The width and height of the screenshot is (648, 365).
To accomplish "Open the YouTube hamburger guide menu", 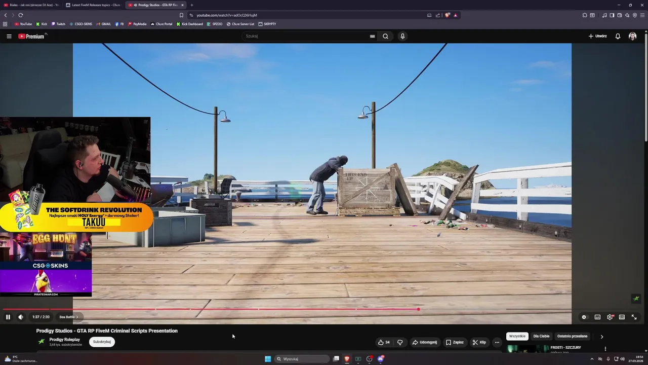I will coord(9,36).
